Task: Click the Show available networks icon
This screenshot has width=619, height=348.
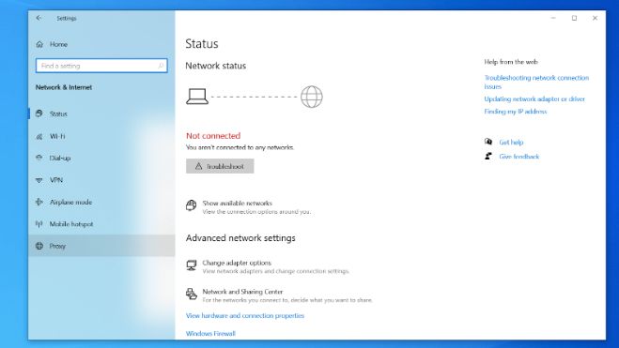Action: pos(191,205)
